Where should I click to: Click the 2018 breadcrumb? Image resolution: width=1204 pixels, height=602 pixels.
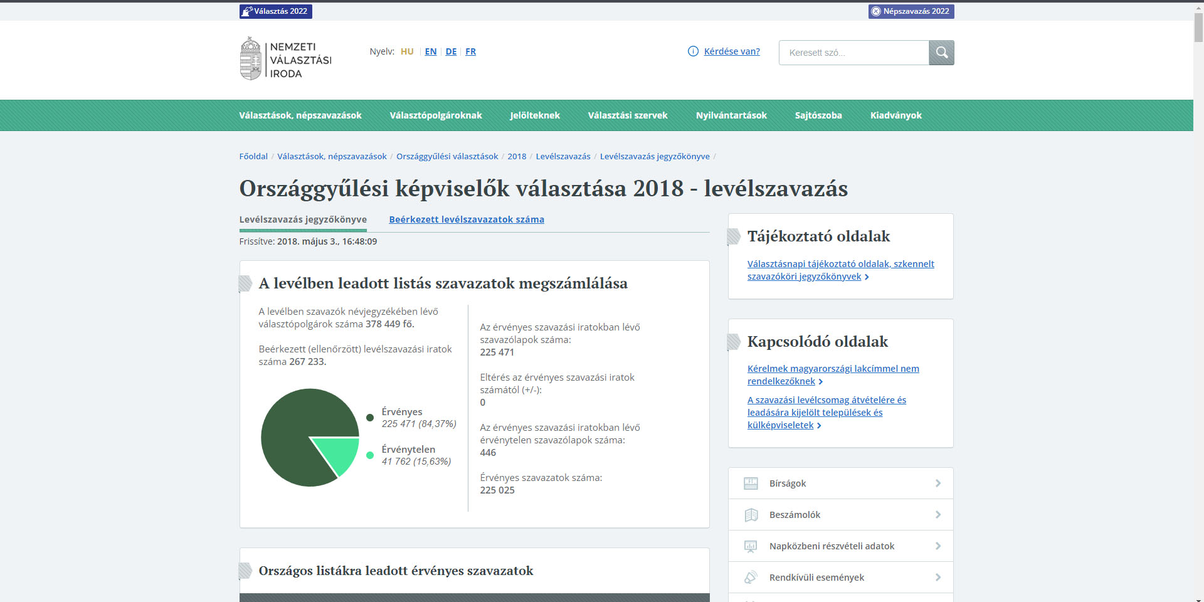click(517, 156)
